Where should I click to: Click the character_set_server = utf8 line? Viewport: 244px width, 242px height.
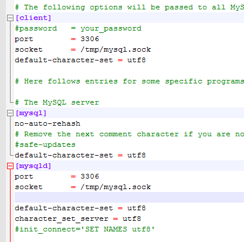pos(78,219)
